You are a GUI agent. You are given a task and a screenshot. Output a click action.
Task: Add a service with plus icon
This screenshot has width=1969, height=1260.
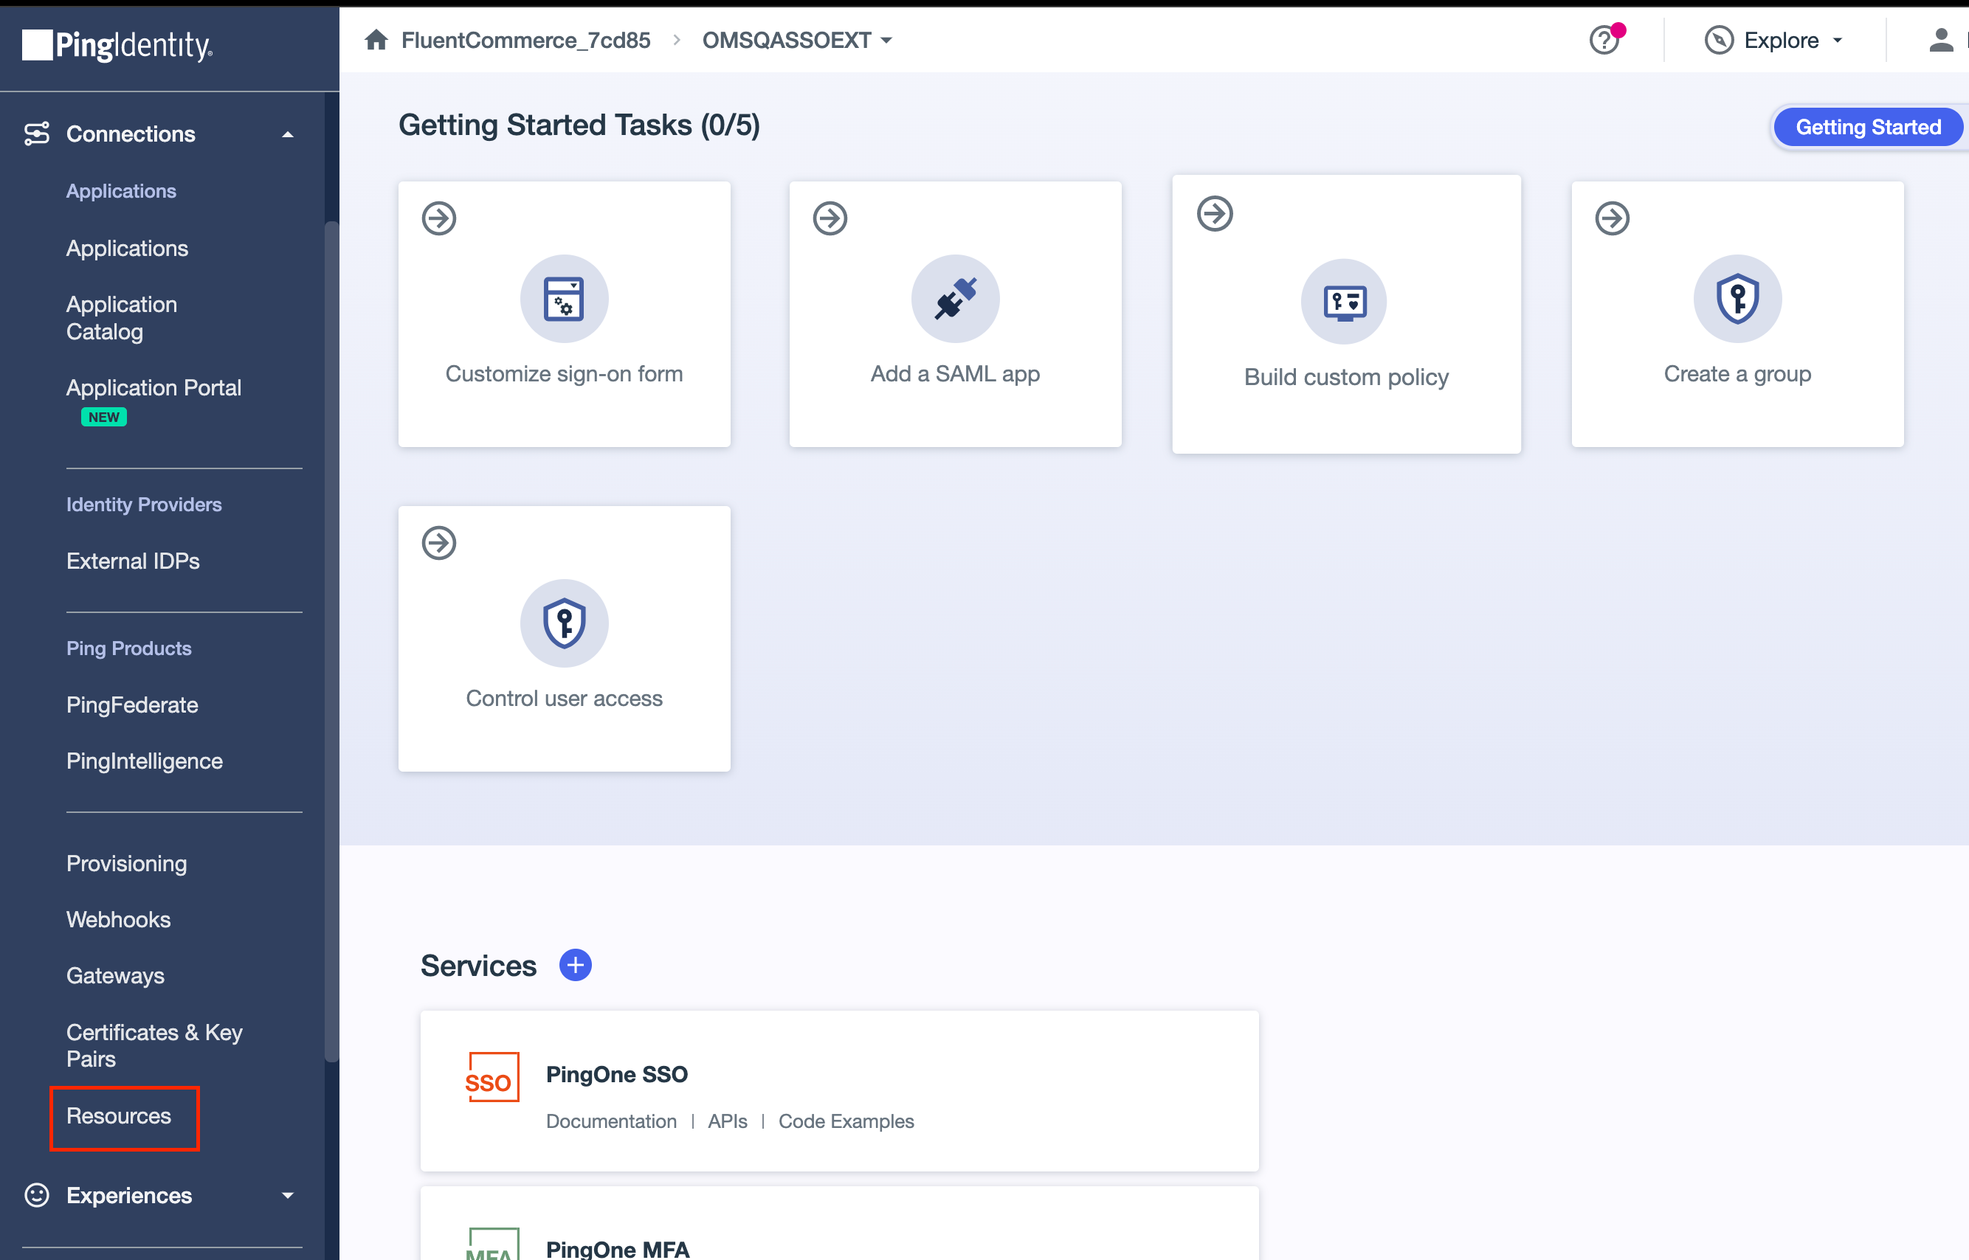click(x=576, y=966)
